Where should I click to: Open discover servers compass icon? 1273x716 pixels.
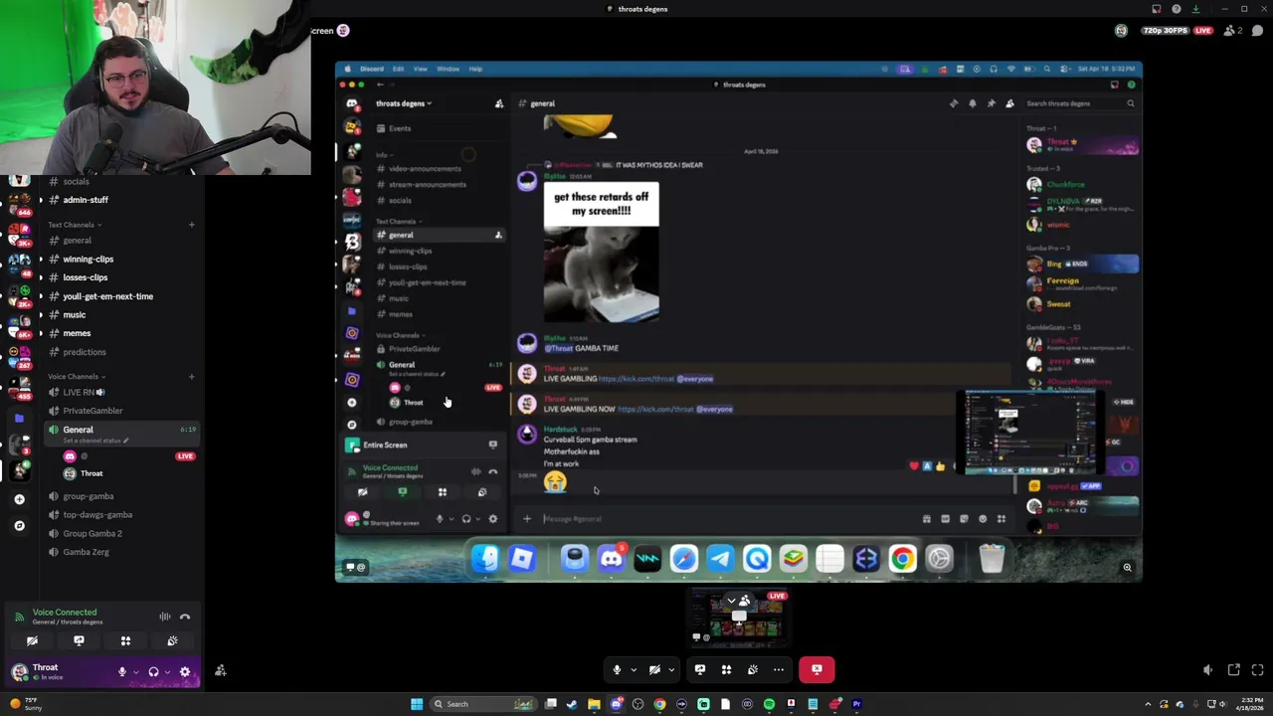click(19, 525)
